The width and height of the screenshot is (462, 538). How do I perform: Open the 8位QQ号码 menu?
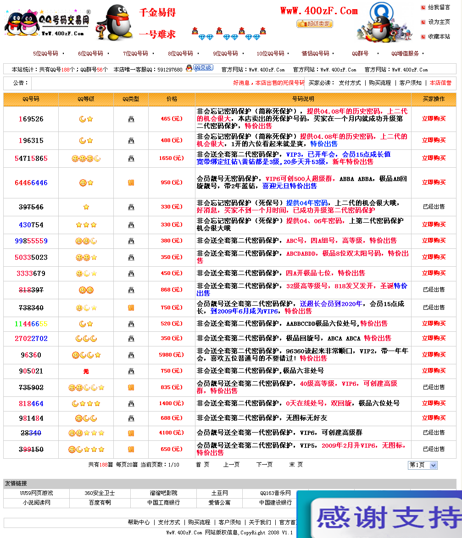point(180,54)
